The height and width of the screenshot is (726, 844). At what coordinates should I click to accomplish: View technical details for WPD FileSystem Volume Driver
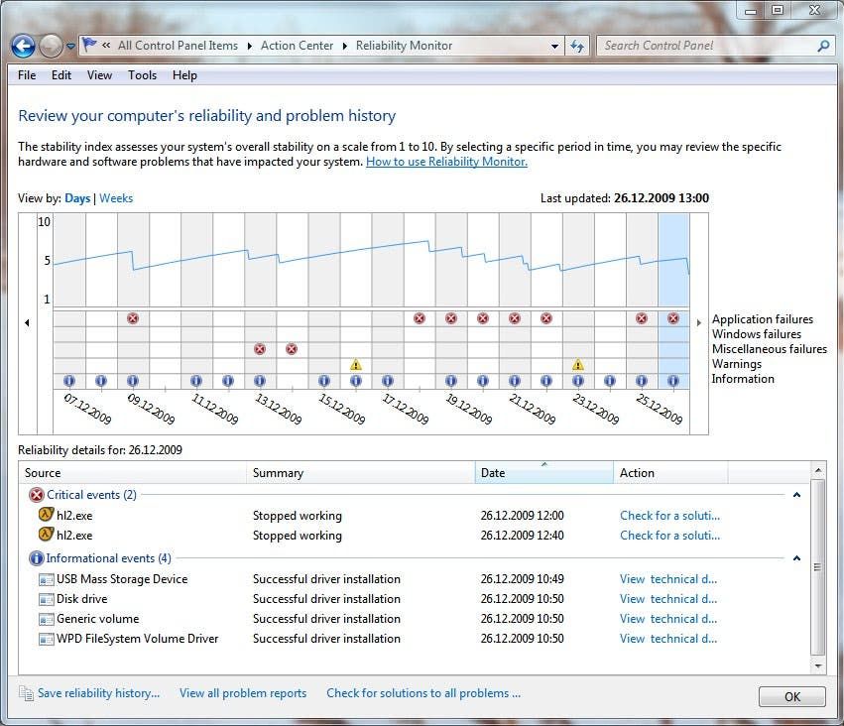668,639
